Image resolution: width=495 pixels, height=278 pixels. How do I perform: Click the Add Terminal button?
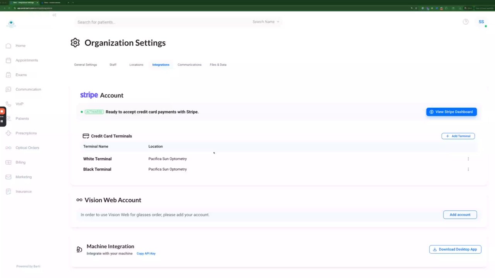click(458, 136)
